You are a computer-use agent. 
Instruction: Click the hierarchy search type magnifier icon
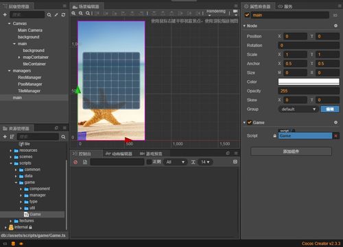49,15
